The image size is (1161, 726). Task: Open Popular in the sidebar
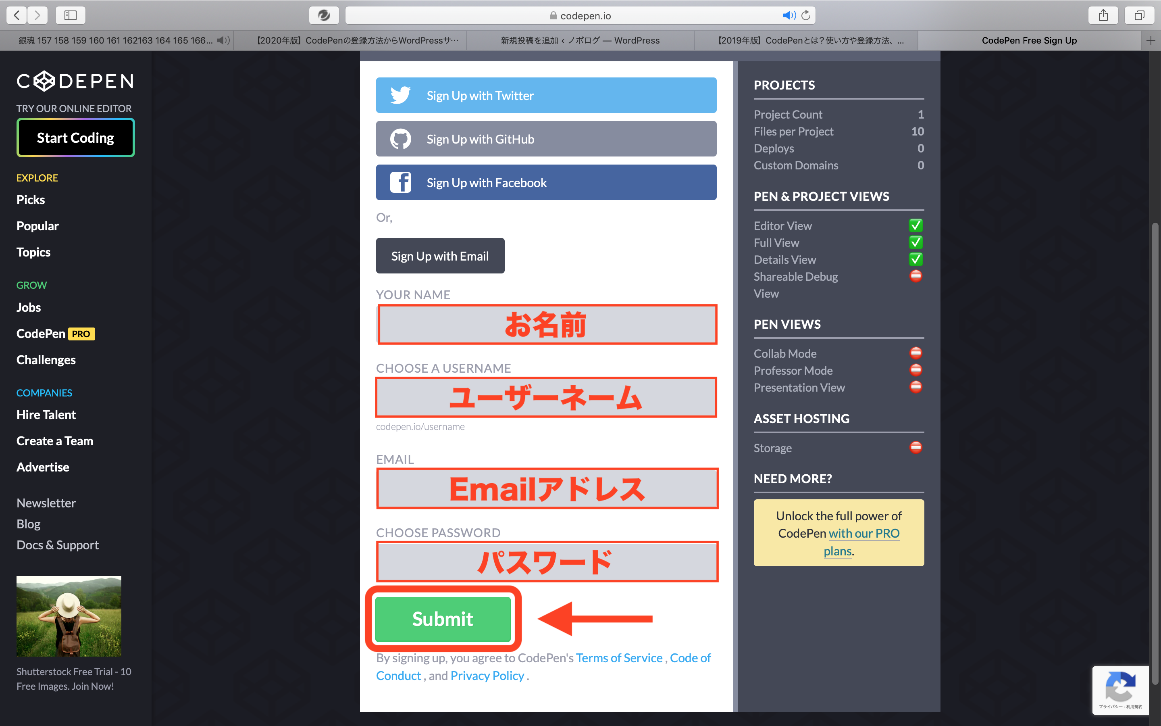pos(37,226)
